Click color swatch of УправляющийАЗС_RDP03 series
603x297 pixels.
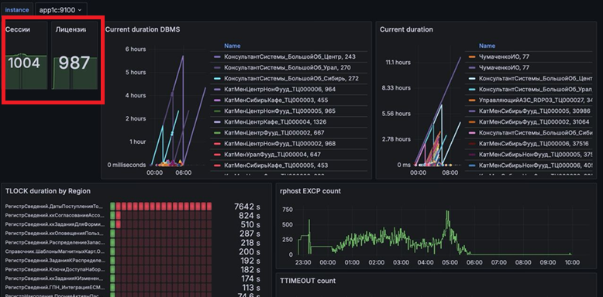click(x=472, y=100)
